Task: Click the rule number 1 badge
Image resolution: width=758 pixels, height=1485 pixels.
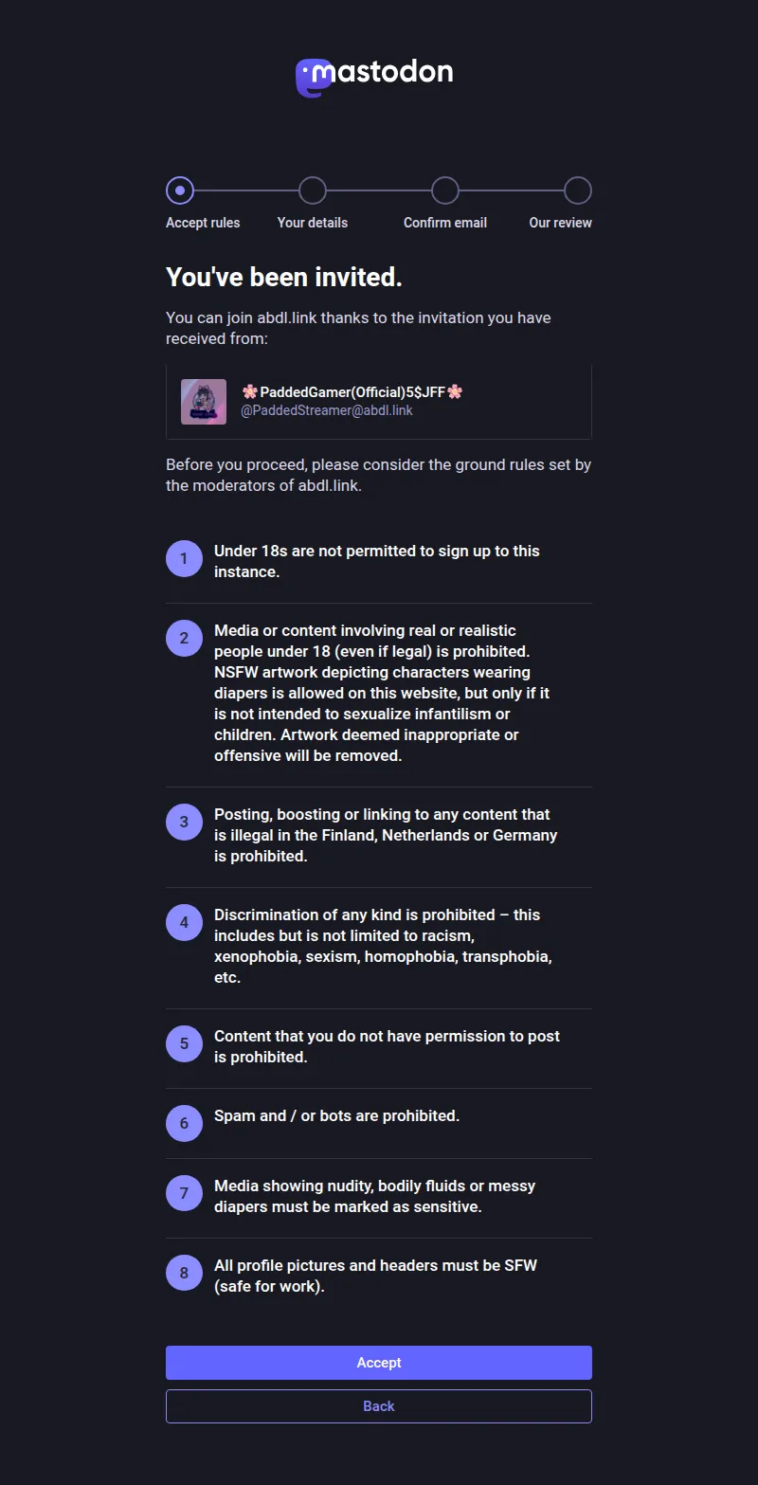Action: point(184,559)
